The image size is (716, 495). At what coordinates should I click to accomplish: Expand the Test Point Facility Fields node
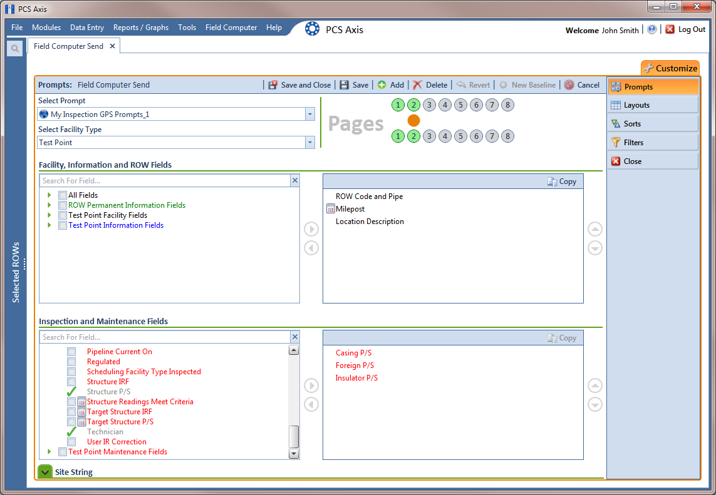pos(49,215)
